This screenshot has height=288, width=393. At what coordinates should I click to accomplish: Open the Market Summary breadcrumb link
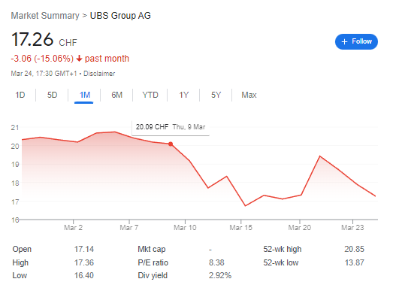click(45, 16)
